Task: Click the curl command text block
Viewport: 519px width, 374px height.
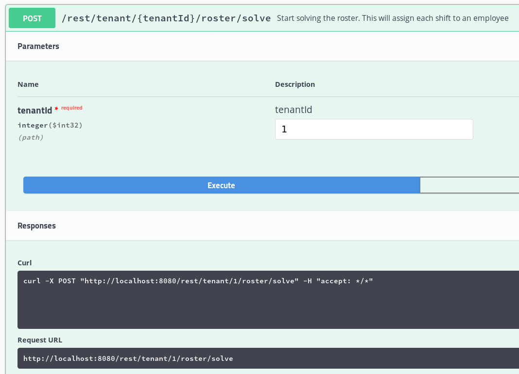Action: tap(198, 281)
